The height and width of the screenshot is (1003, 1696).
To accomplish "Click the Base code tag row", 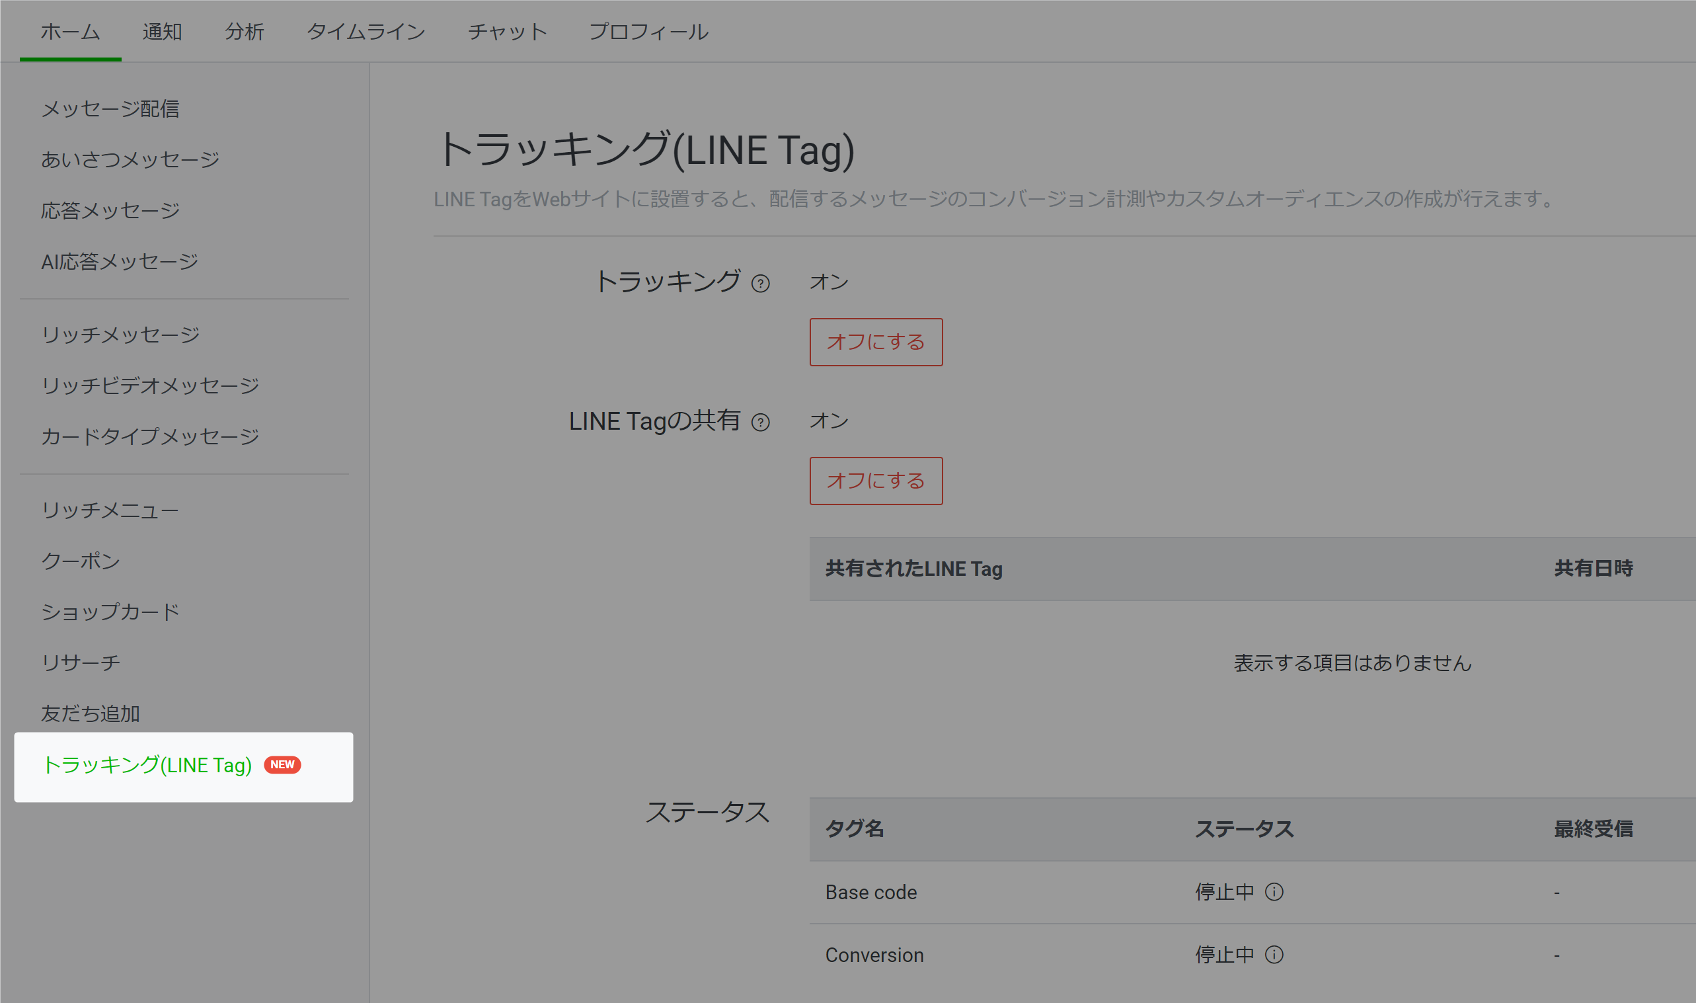I will click(870, 892).
